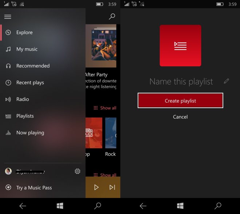Go to Now playing
The image size is (240, 214).
click(43, 133)
